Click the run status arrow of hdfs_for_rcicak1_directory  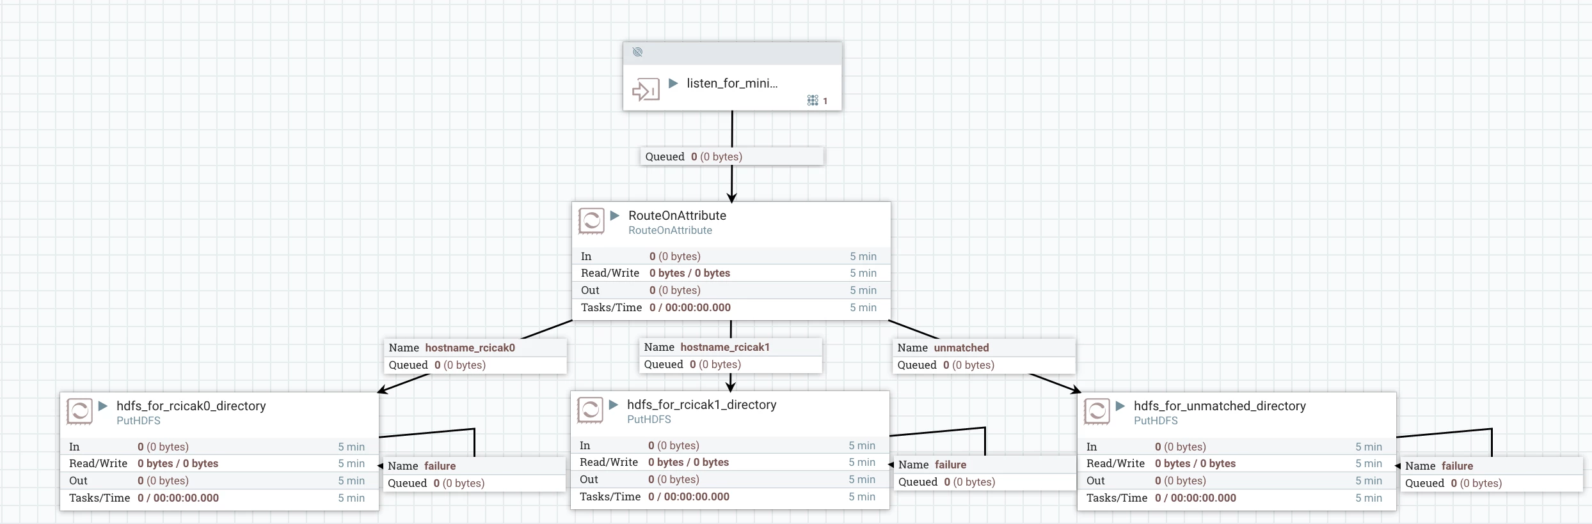(x=614, y=405)
